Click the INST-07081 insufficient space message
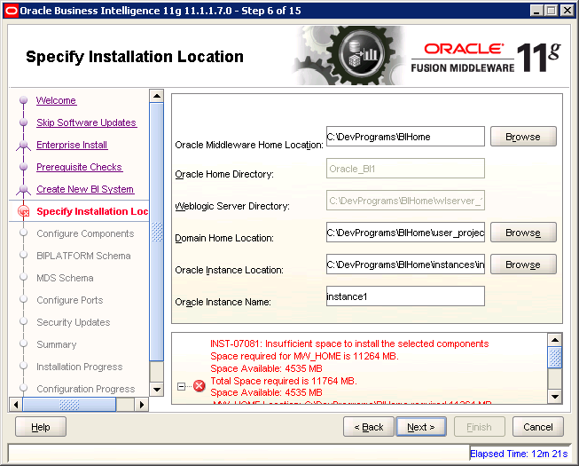The width and height of the screenshot is (579, 466). click(349, 344)
